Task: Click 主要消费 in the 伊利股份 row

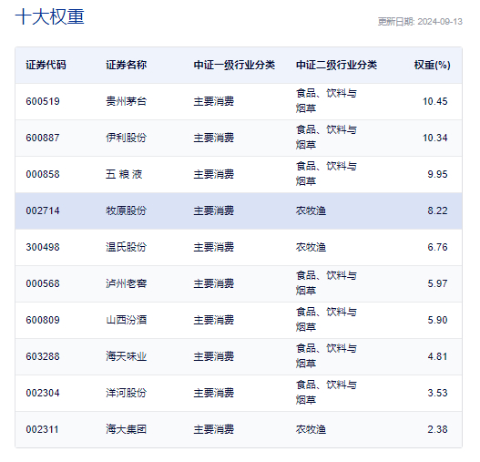Action: pyautogui.click(x=214, y=138)
